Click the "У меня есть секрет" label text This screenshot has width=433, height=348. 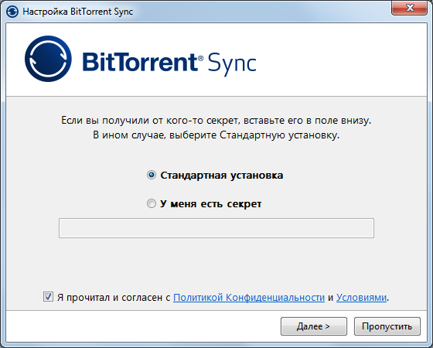tap(210, 204)
